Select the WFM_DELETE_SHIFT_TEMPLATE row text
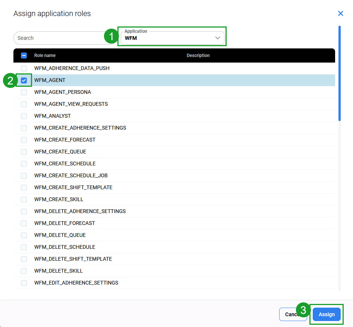Image resolution: width=353 pixels, height=327 pixels. 73,259
